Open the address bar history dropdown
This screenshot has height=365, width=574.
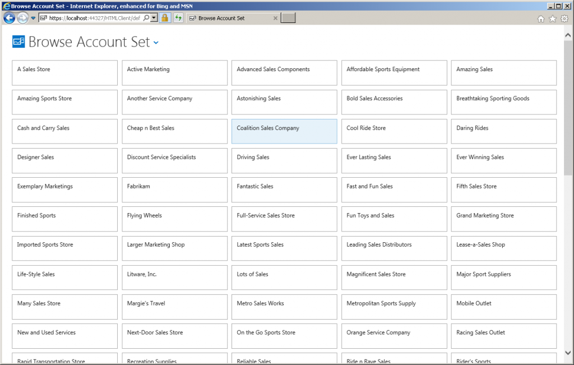point(33,18)
